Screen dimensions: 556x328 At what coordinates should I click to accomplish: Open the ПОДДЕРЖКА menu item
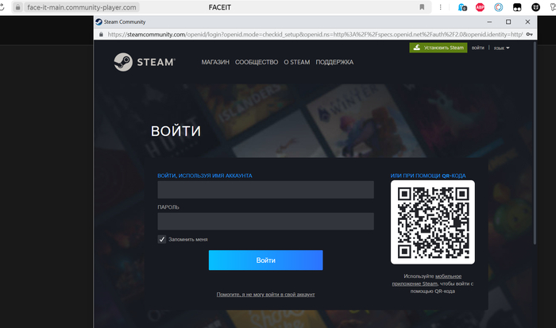pyautogui.click(x=334, y=62)
